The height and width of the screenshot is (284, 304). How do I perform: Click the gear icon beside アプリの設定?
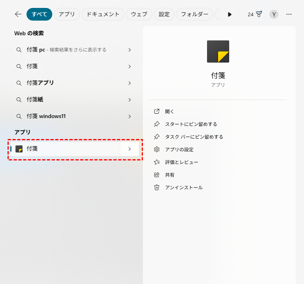tap(157, 149)
